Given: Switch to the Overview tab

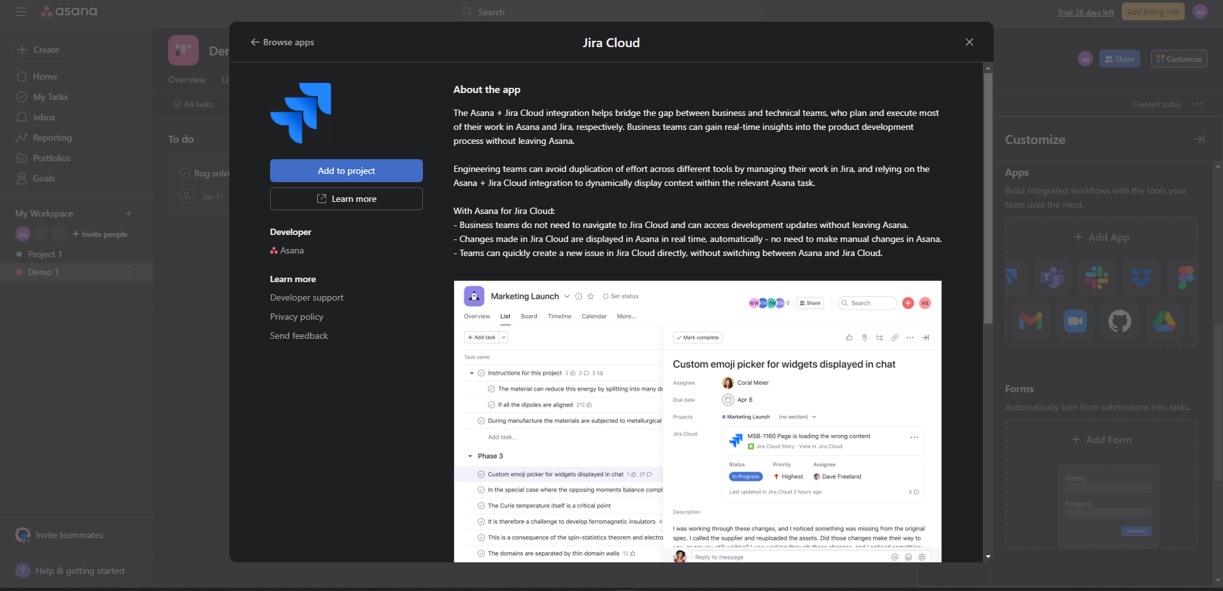Looking at the screenshot, I should (x=186, y=80).
